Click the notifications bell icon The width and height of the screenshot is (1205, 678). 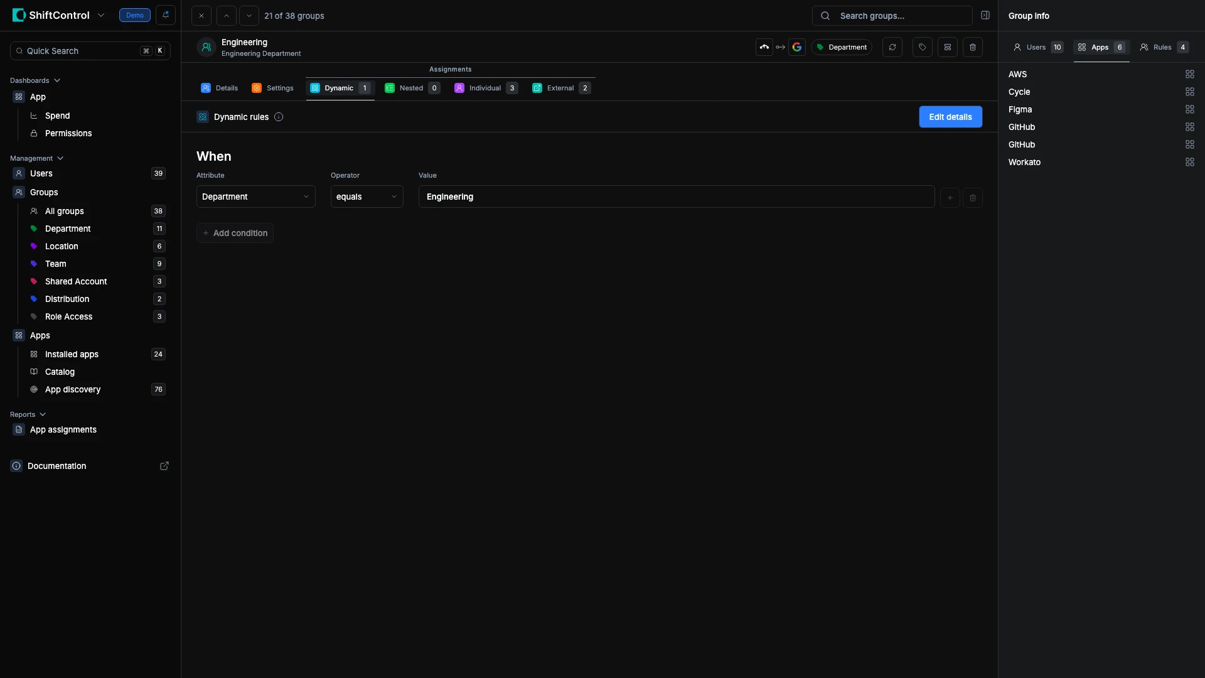tap(166, 15)
